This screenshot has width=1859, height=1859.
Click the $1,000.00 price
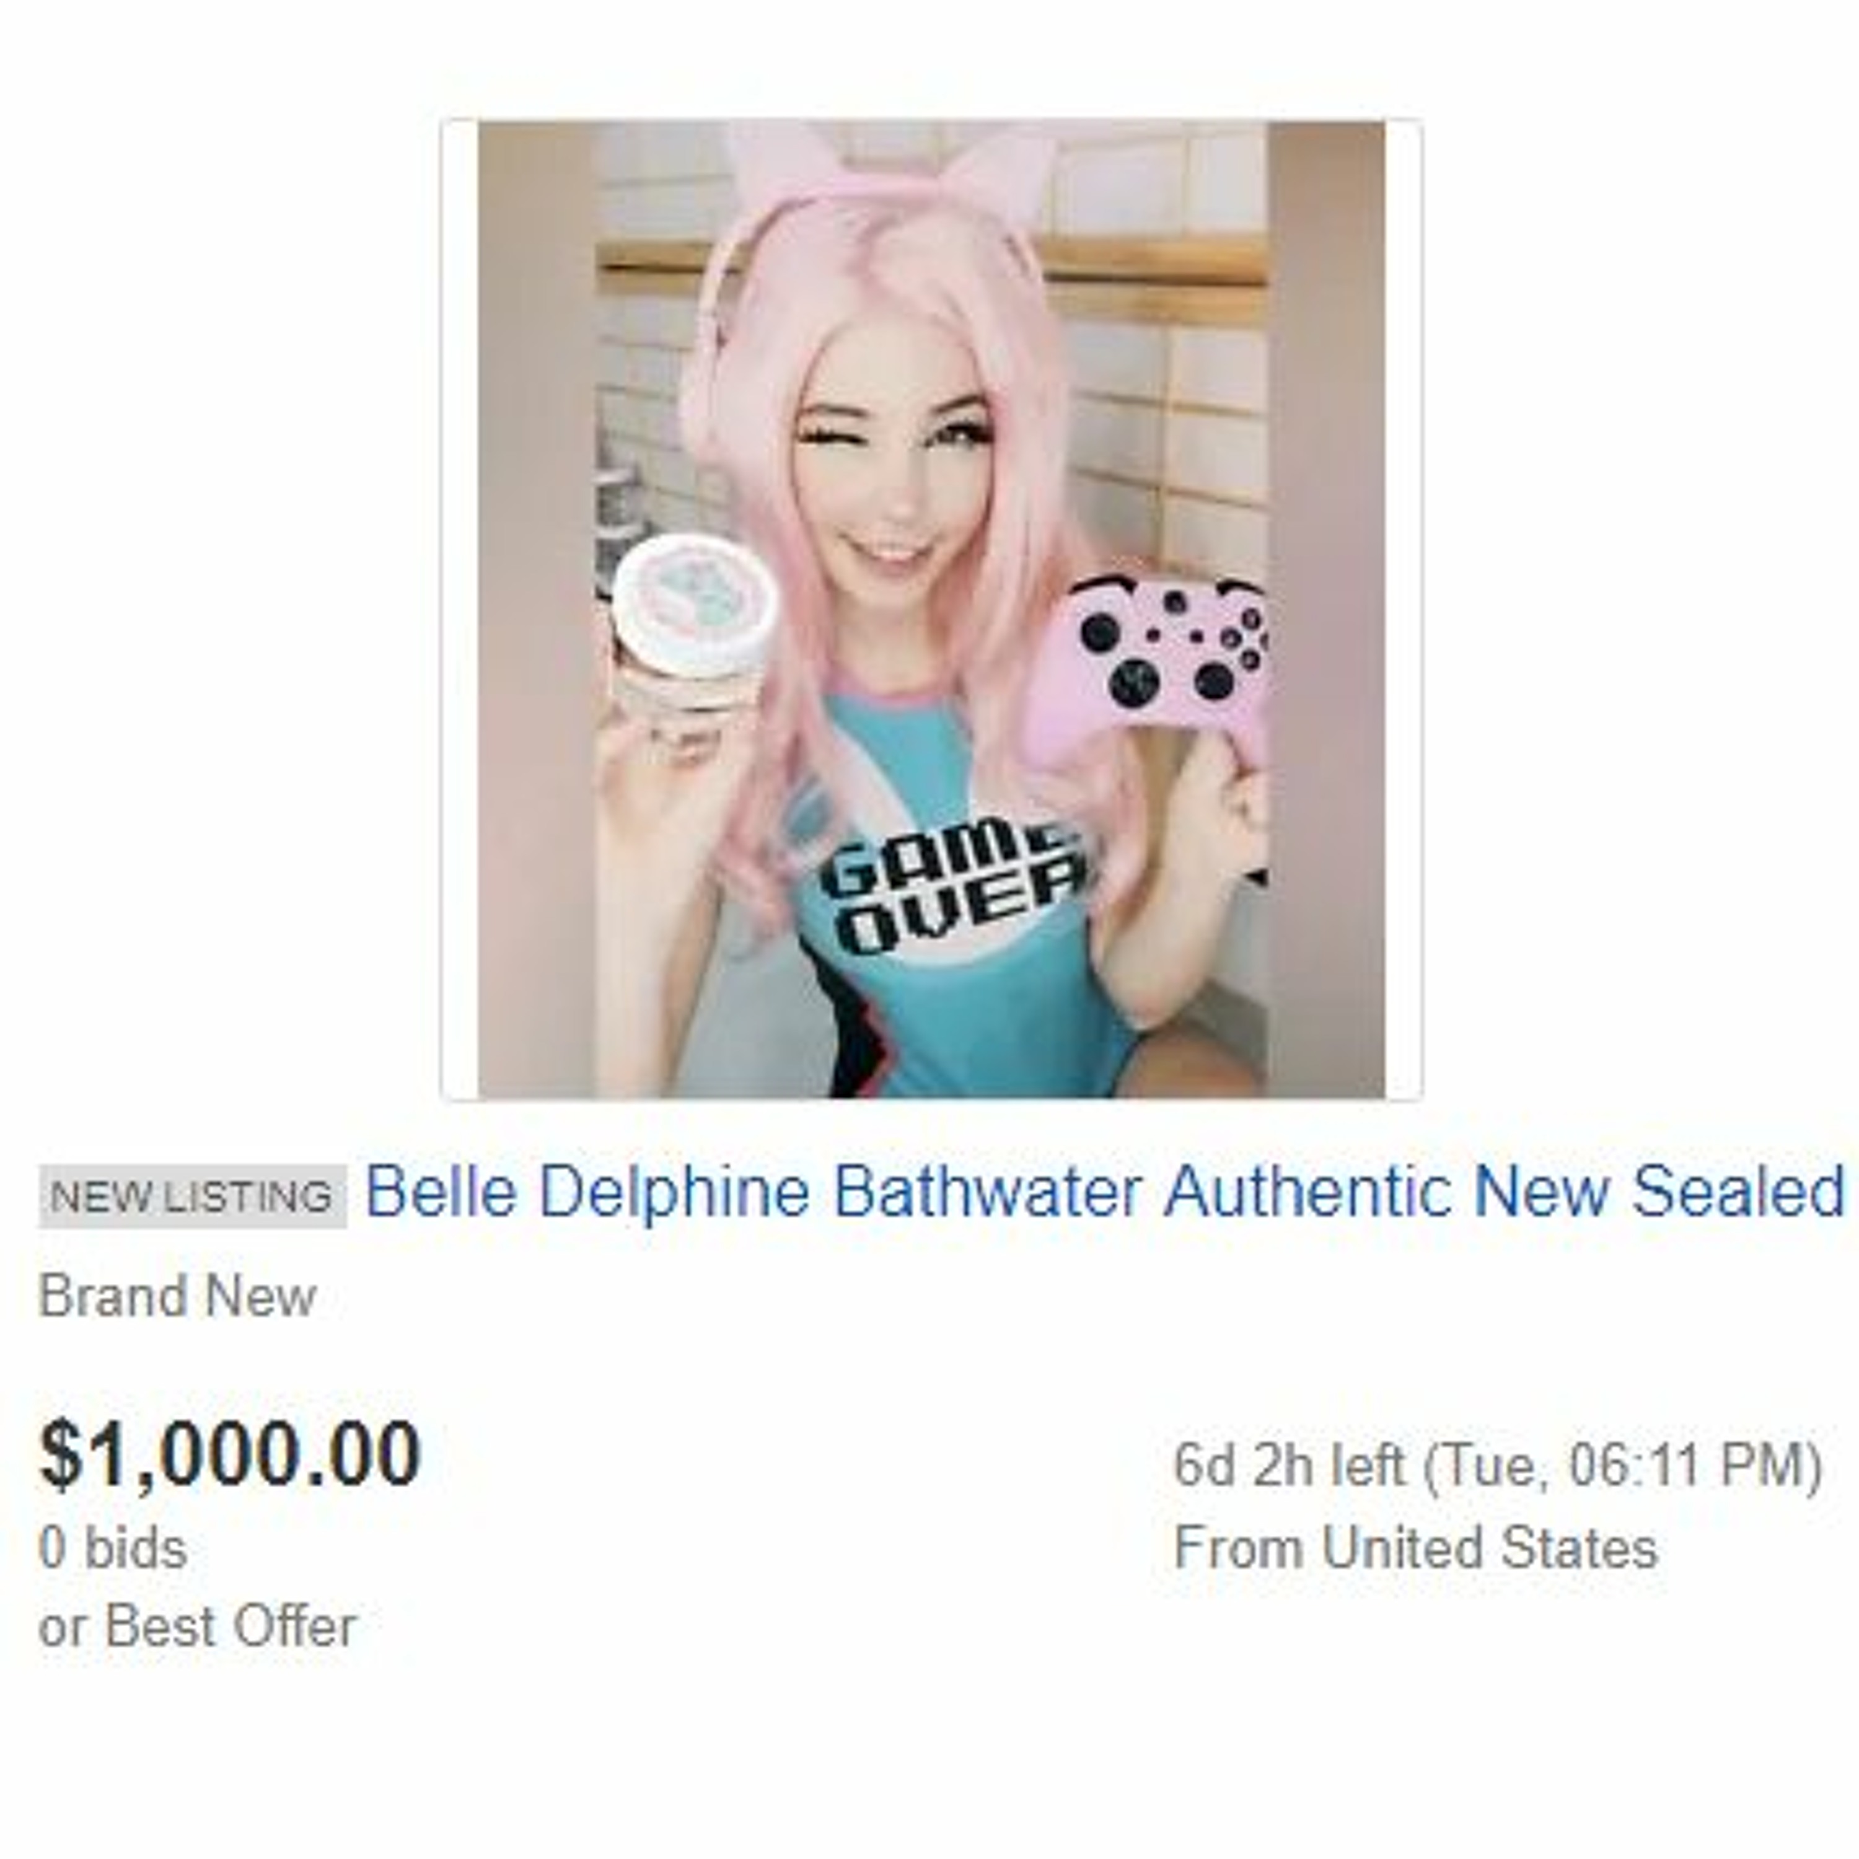[230, 1454]
